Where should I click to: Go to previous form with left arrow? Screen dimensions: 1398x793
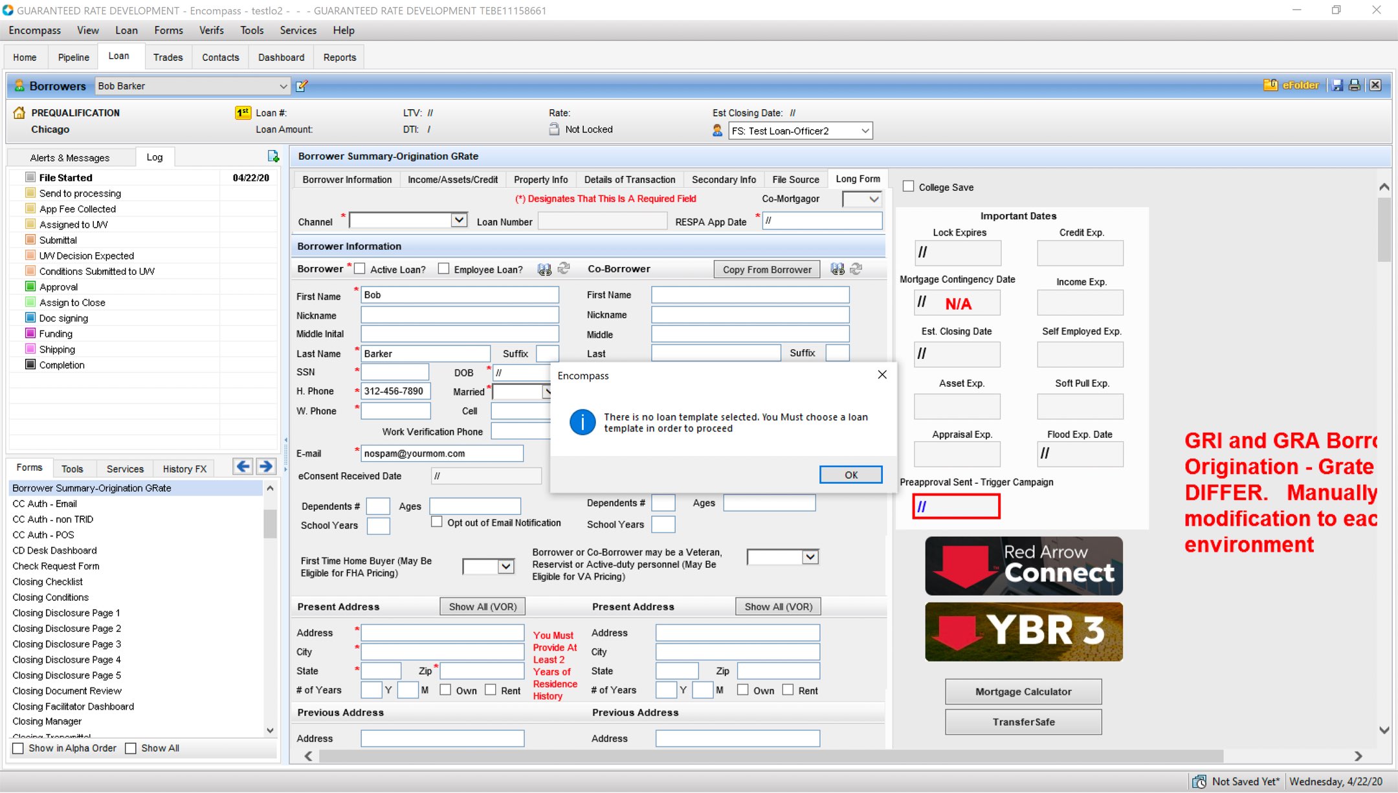[x=243, y=466]
